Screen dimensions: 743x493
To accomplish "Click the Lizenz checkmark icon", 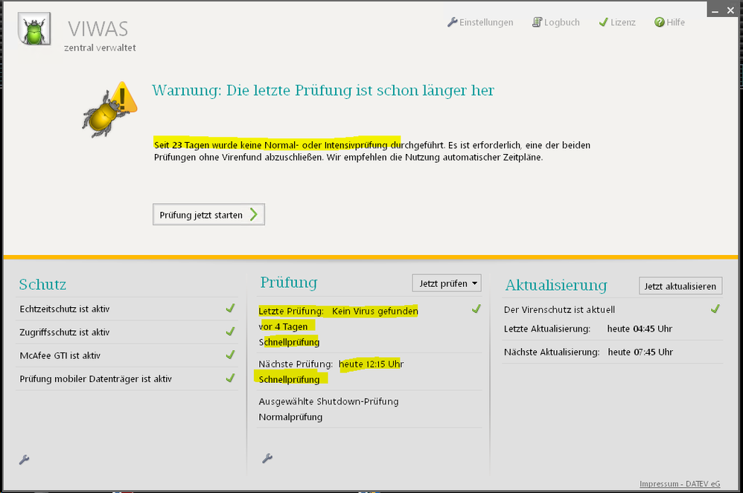I will 603,22.
